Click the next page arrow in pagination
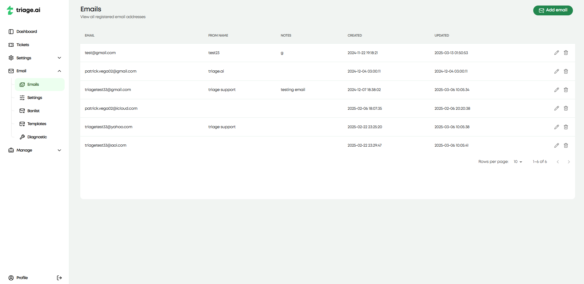The image size is (584, 284). click(569, 161)
